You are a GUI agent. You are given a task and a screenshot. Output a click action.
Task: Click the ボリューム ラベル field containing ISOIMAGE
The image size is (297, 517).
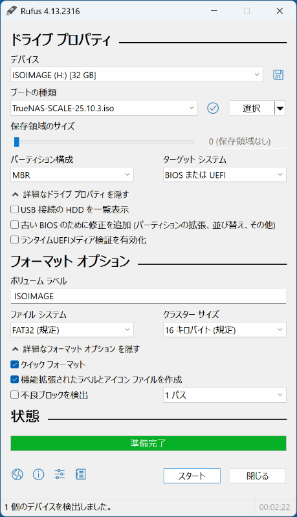149,296
